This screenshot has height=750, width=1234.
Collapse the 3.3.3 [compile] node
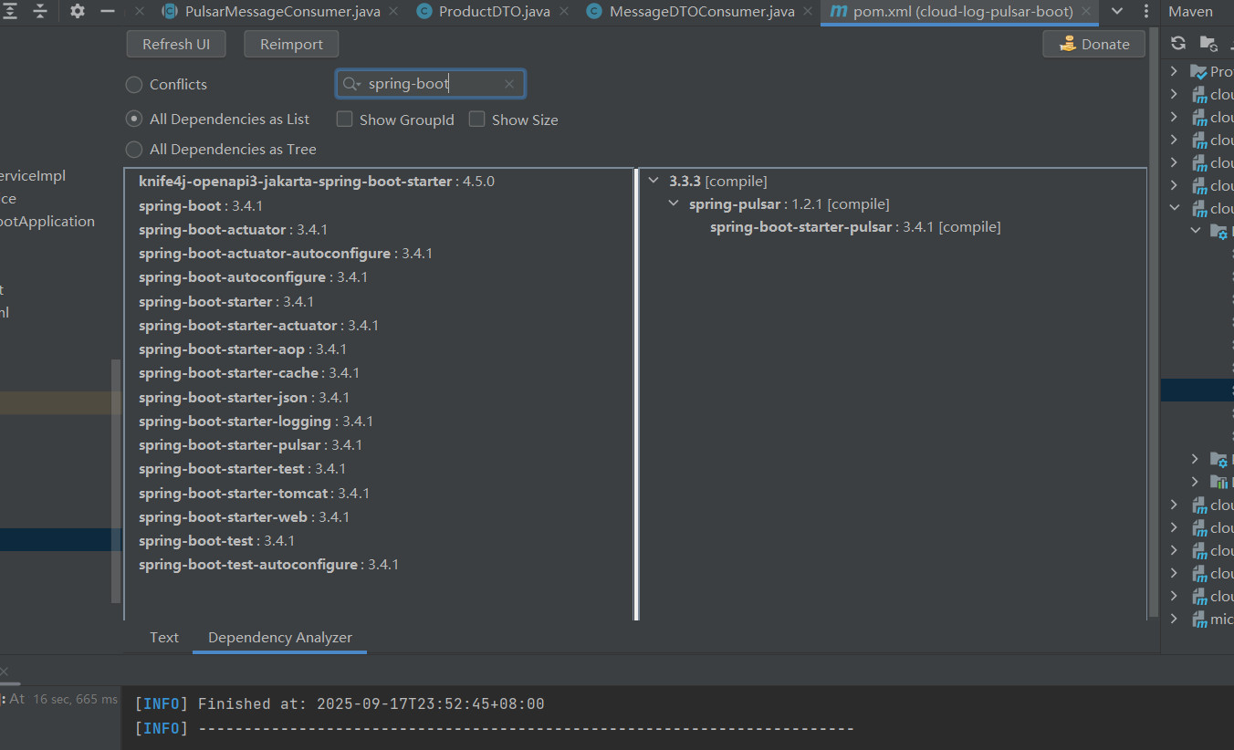[x=653, y=182]
